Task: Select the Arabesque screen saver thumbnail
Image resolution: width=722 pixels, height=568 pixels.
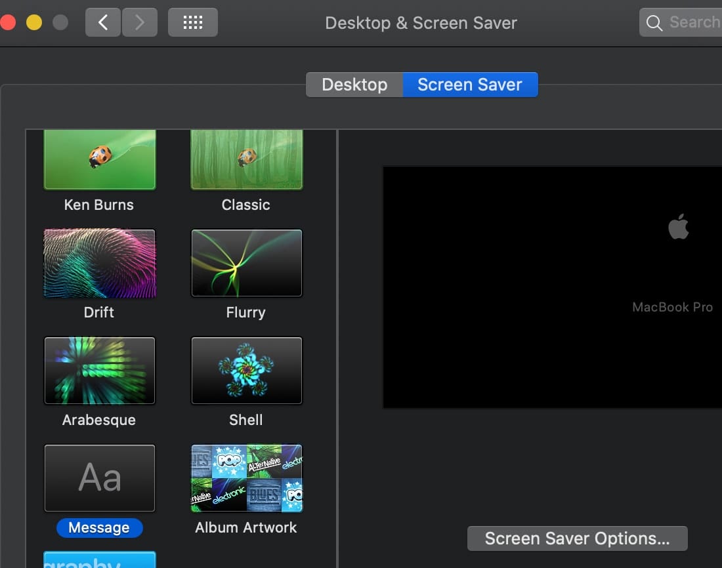Action: click(x=99, y=371)
